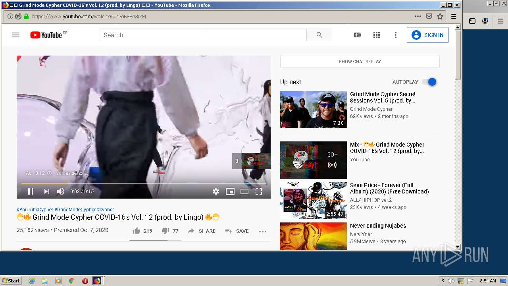Open Secret Sessions Vol. 5 video title

coord(383,97)
